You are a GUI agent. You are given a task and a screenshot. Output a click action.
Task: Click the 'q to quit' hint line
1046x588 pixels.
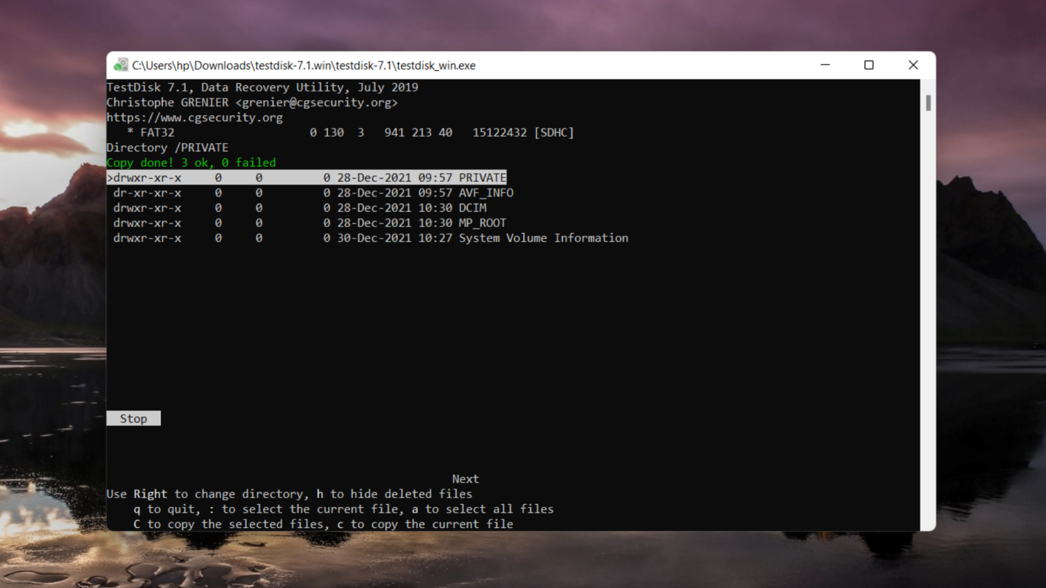[x=343, y=509]
